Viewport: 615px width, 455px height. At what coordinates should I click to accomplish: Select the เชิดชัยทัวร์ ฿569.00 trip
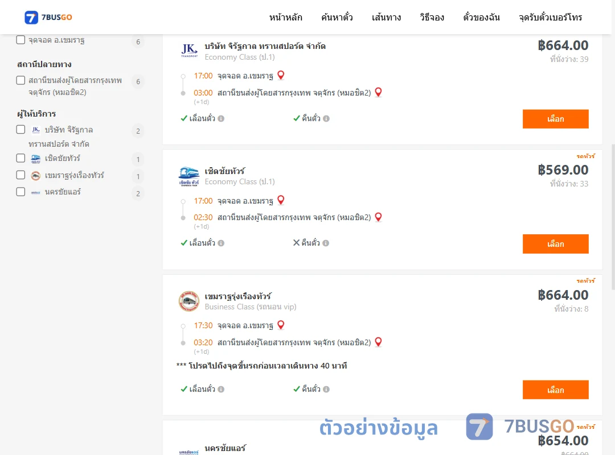[x=555, y=244]
